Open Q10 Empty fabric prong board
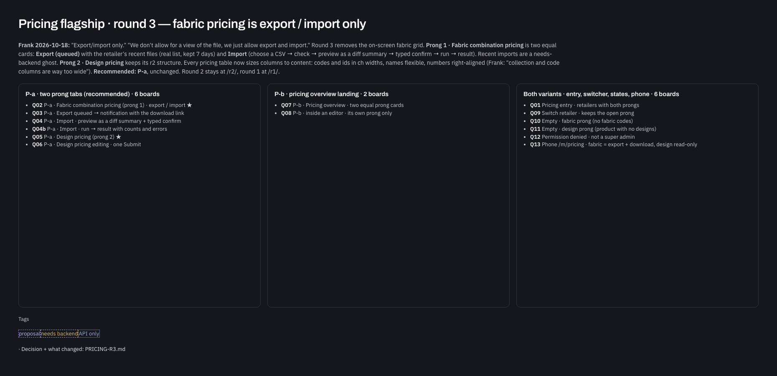 [x=581, y=121]
